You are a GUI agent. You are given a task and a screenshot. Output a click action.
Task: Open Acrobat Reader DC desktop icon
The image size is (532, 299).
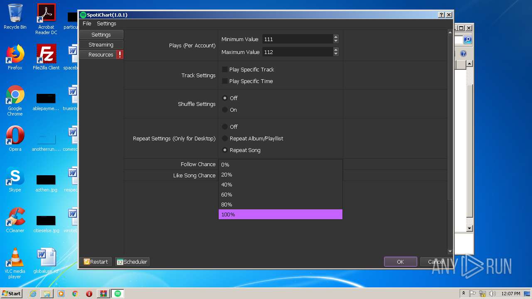coord(46,19)
